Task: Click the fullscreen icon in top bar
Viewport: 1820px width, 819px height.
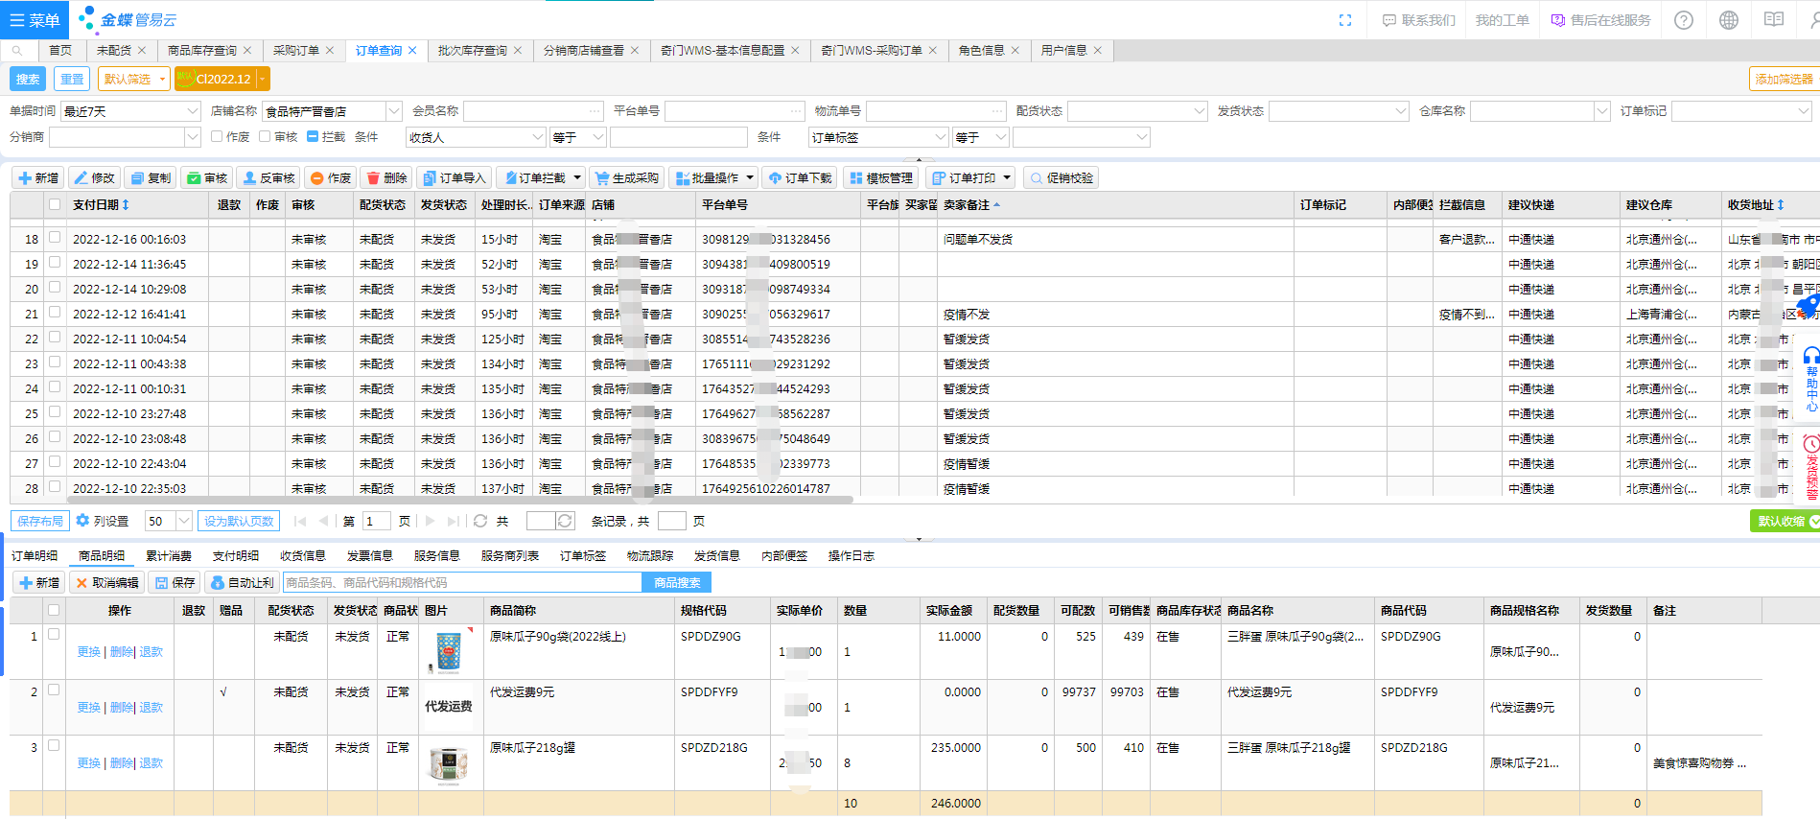Action: pos(1345,20)
